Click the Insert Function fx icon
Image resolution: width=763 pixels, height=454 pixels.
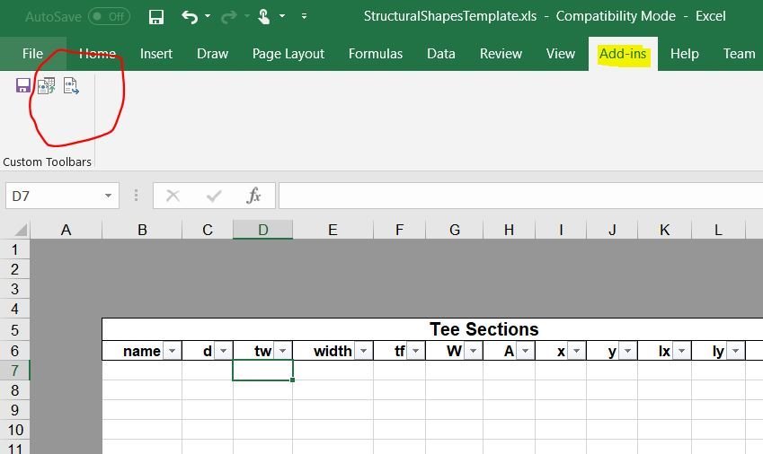(254, 196)
